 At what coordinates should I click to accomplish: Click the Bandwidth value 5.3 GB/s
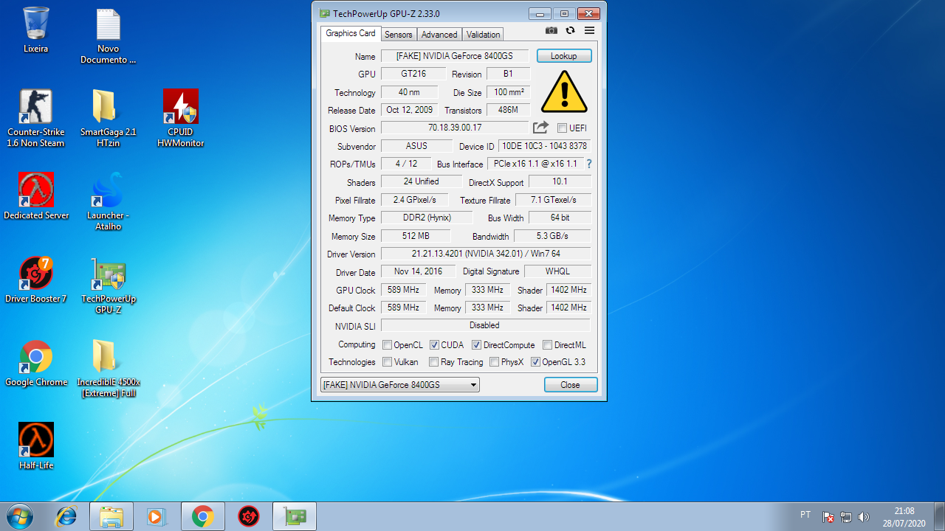pos(552,236)
